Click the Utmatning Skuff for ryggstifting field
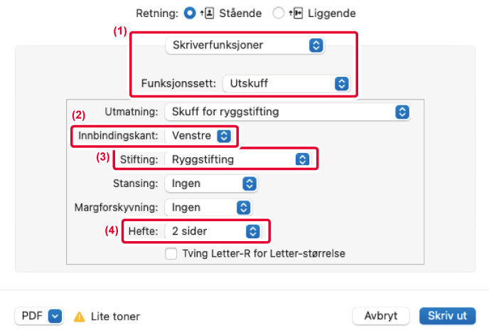The image size is (489, 335). pos(287,112)
